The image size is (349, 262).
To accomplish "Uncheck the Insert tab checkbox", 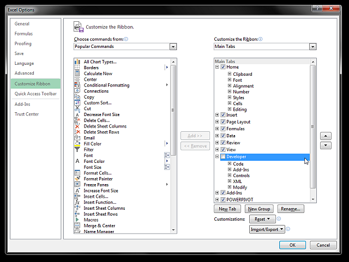I will click(223, 115).
